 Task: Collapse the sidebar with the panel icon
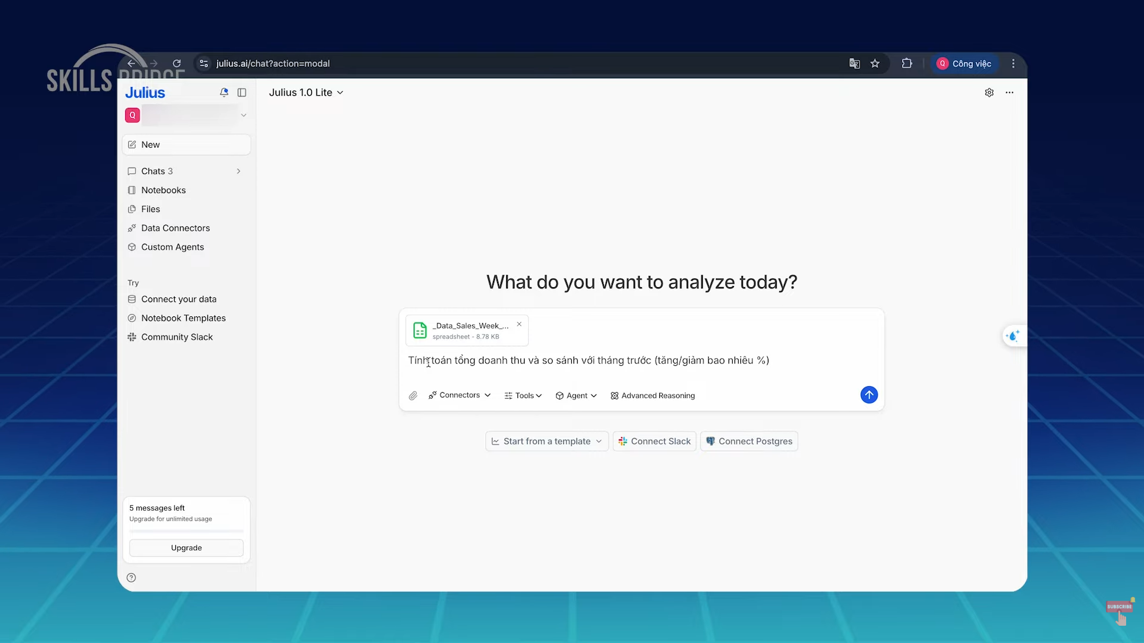pos(242,92)
